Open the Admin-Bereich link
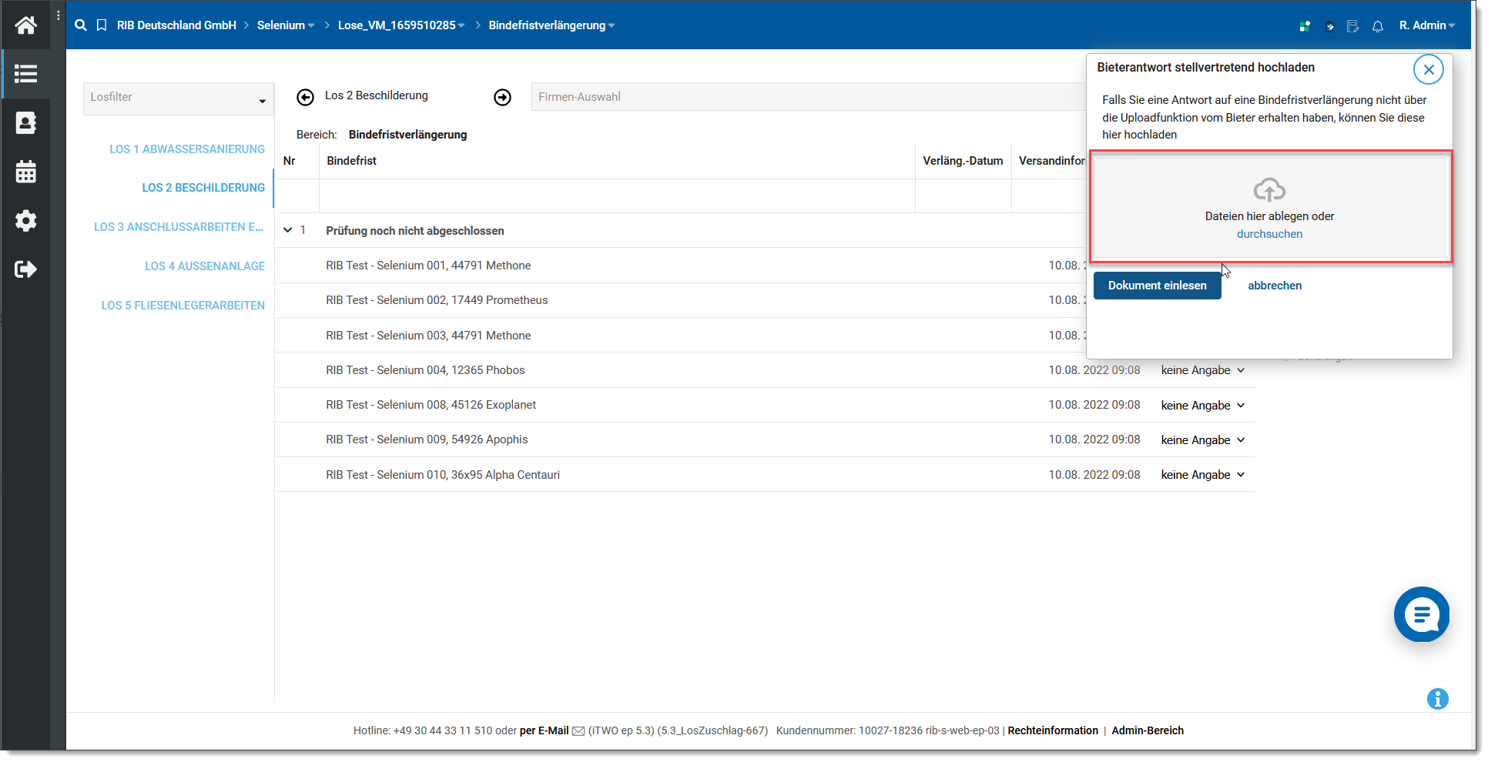The image size is (1488, 762). pyautogui.click(x=1148, y=731)
